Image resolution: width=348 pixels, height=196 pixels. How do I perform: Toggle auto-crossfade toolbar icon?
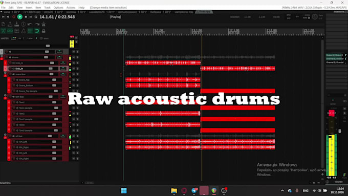point(3,31)
